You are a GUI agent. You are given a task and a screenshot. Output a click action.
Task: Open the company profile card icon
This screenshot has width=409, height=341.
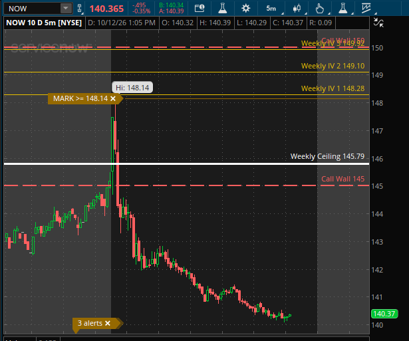200,9
